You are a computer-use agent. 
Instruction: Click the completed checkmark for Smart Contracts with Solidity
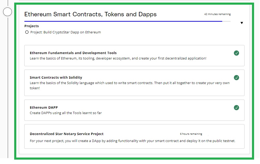pos(236,78)
